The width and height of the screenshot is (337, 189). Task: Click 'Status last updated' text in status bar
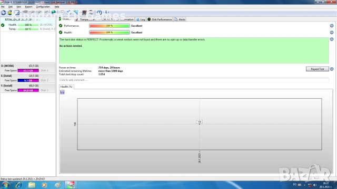(23, 178)
